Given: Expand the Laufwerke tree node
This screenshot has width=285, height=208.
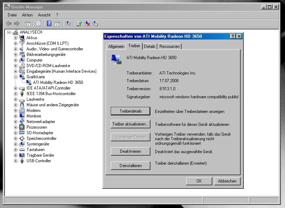Looking at the screenshot, I should click(x=16, y=99).
